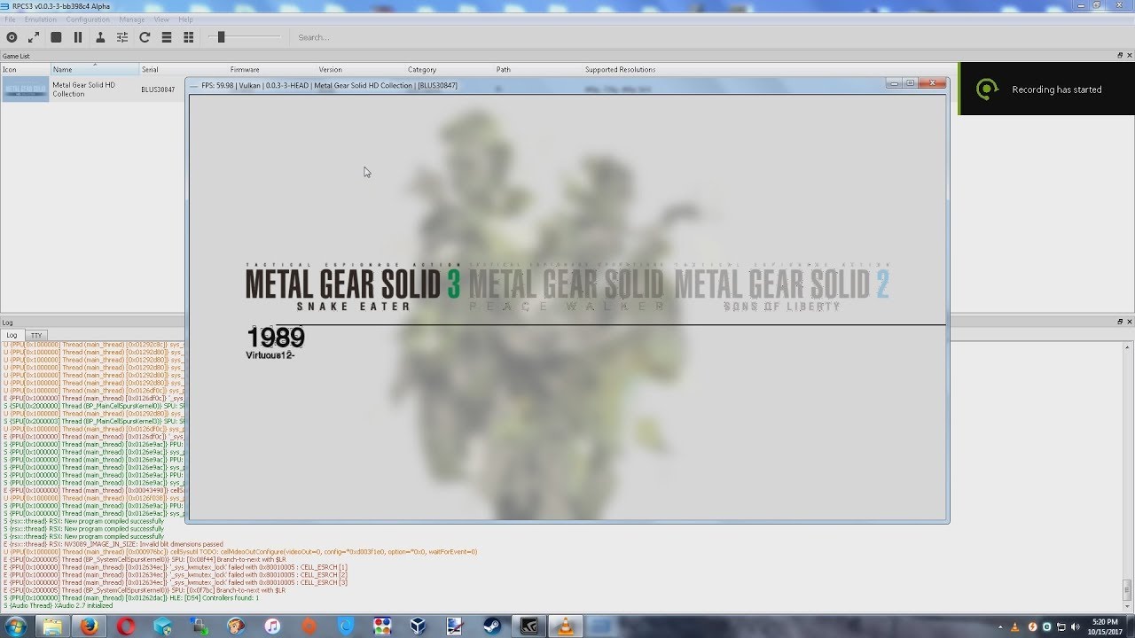Image resolution: width=1135 pixels, height=638 pixels.
Task: Launch Opera from the taskbar
Action: coord(126,626)
